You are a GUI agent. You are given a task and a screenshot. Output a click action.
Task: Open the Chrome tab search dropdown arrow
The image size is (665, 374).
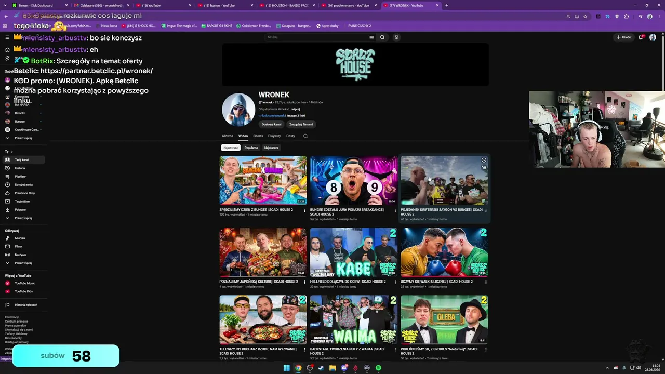pos(6,5)
